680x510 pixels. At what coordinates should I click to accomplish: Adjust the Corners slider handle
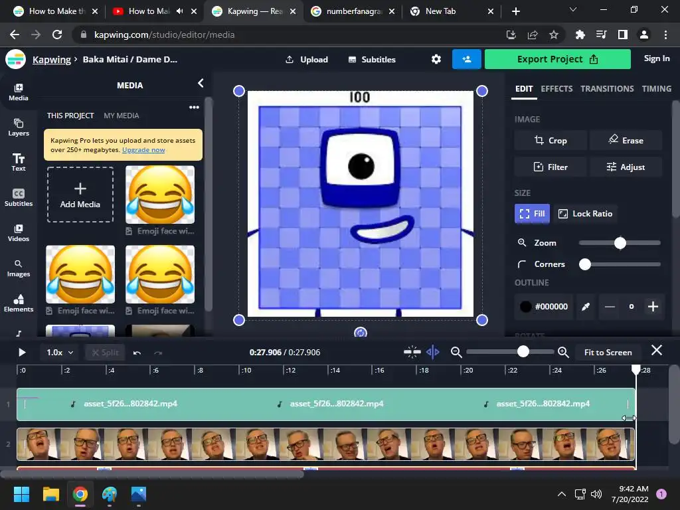pyautogui.click(x=585, y=264)
